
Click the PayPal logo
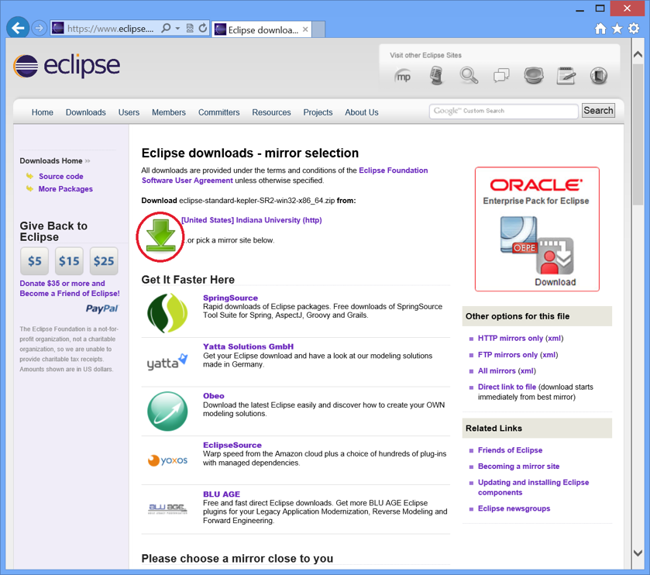click(102, 309)
